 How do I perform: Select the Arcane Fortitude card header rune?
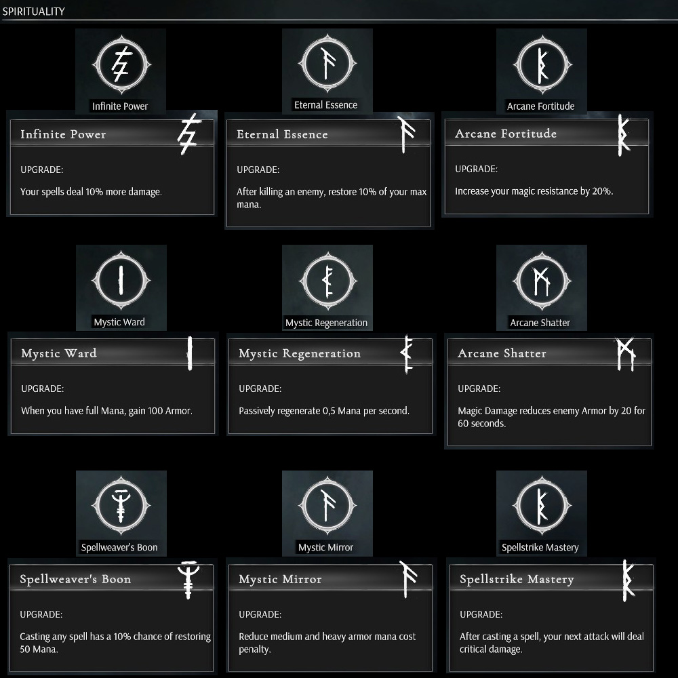623,136
